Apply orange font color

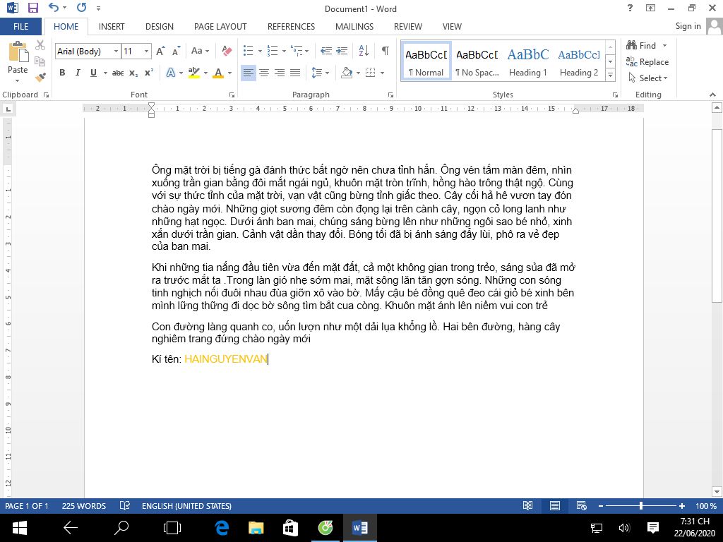218,73
